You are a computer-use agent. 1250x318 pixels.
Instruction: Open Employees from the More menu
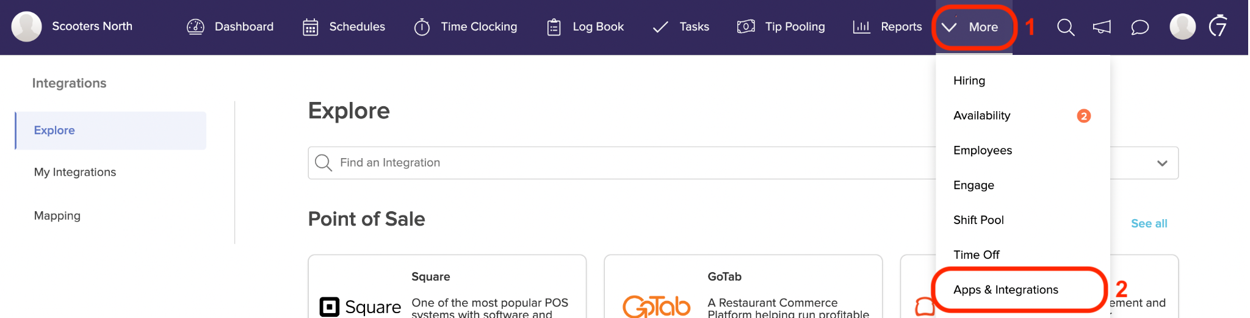(982, 150)
